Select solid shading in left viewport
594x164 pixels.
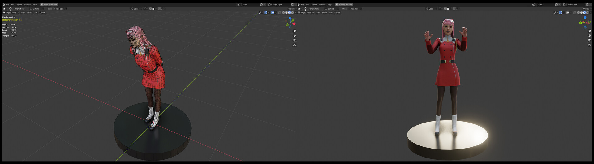pos(286,13)
